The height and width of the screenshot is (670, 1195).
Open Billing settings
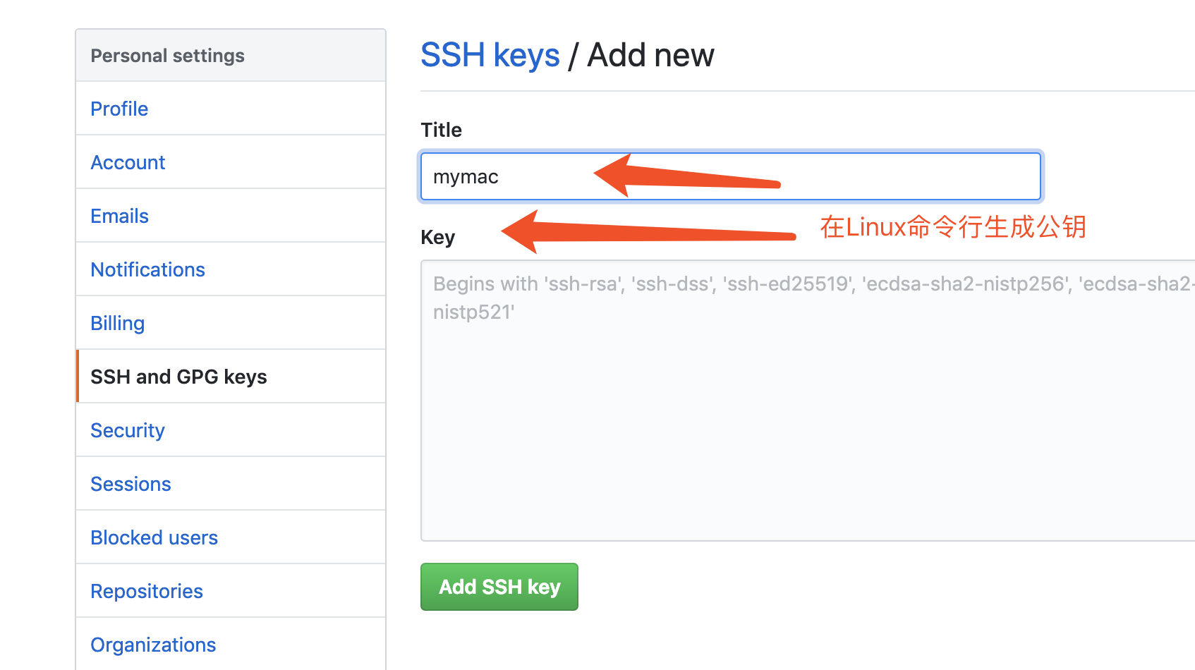click(x=117, y=323)
